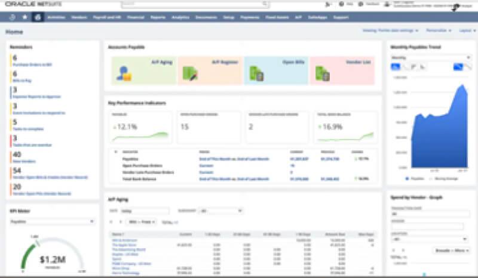Open the shortcuts star icon
This screenshot has width=478, height=278.
pos(25,17)
